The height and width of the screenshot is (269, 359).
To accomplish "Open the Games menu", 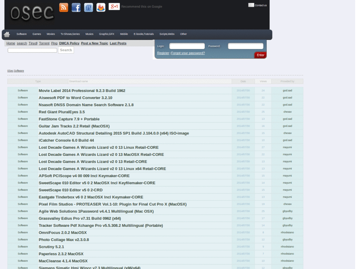I will click(x=36, y=34).
